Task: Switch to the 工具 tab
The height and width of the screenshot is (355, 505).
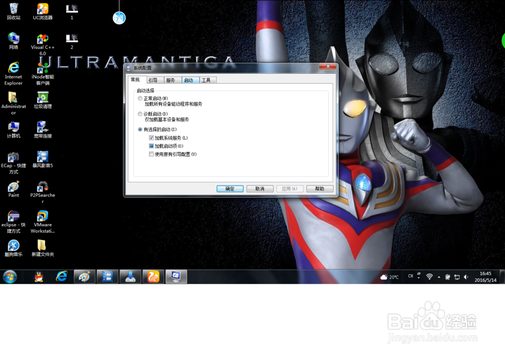Action: pyautogui.click(x=208, y=80)
